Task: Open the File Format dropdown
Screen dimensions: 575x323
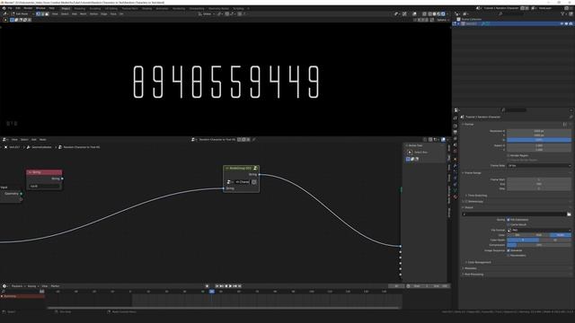Action: (539, 230)
